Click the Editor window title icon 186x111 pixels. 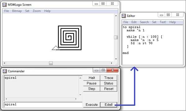click(x=124, y=16)
